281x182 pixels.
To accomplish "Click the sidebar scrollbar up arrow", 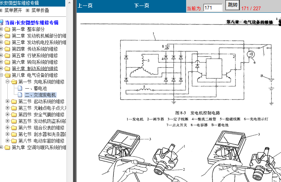I will coord(70,3).
